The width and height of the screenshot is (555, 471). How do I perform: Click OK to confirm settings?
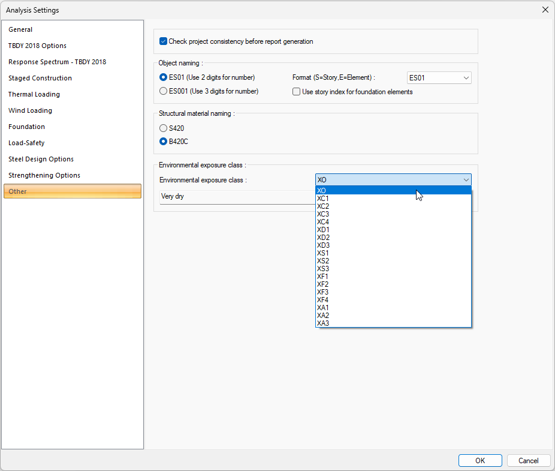pos(480,461)
